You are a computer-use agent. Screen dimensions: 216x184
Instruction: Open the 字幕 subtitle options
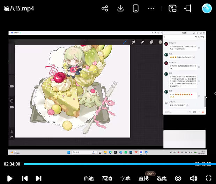[x=125, y=178]
